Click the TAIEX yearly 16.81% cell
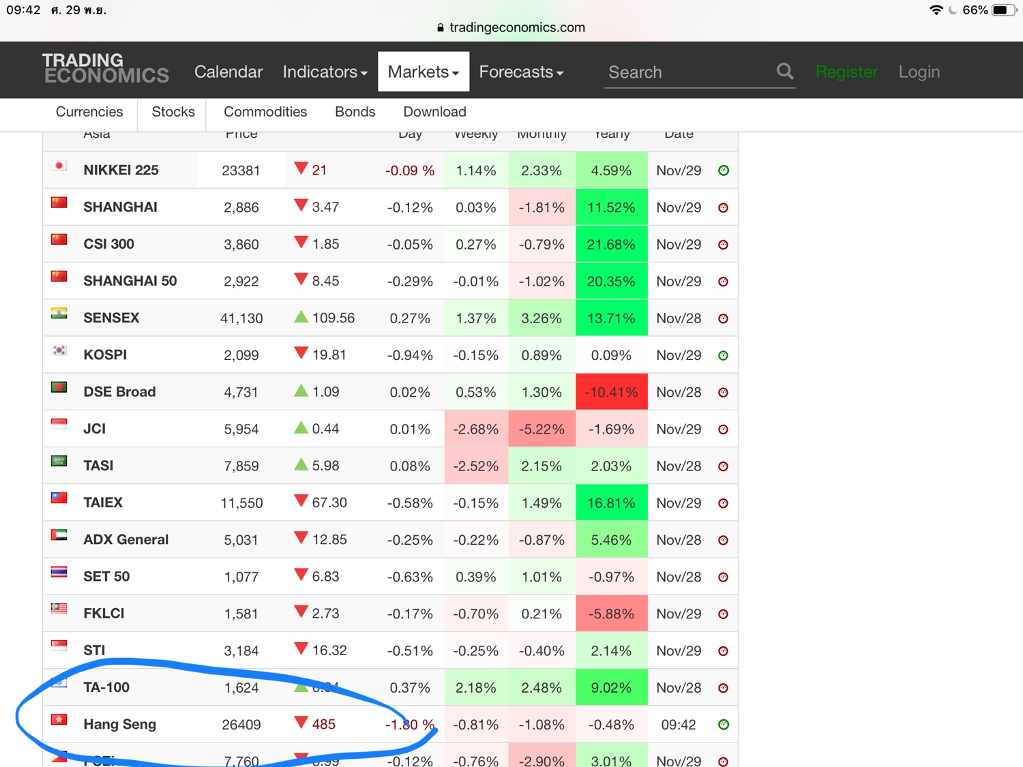The image size is (1023, 767). pos(611,503)
